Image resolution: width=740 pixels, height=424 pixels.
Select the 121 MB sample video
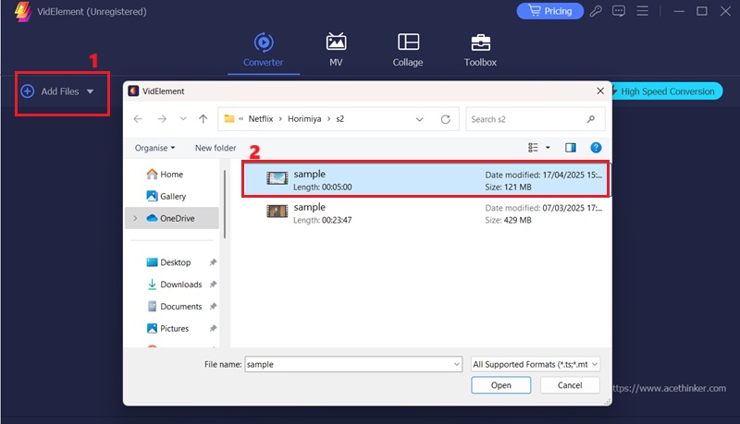(426, 179)
